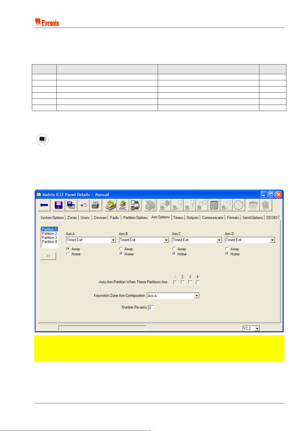The width and height of the screenshot is (304, 431).
Task: Open the Arm B Timed Exit dropdown
Action: pos(166,240)
